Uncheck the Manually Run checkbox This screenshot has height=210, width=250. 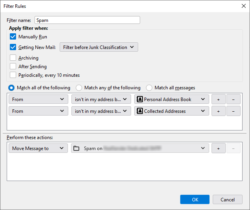point(13,37)
